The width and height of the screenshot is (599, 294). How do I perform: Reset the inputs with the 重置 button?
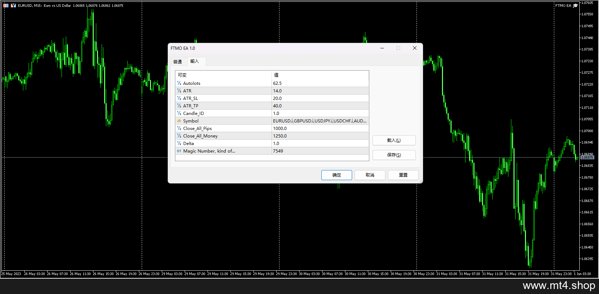coord(403,175)
